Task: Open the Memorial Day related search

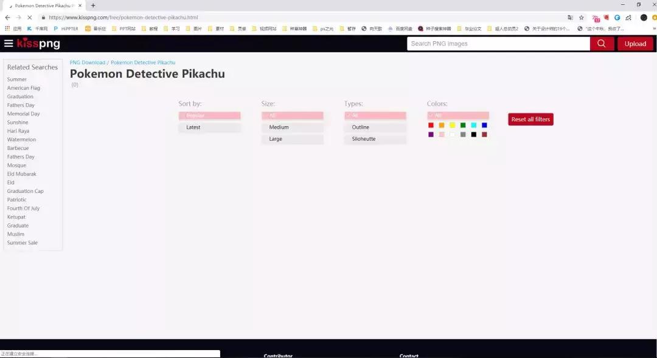Action: [x=24, y=113]
